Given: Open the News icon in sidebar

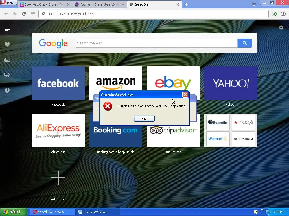Looking at the screenshot, I should point(7,60).
